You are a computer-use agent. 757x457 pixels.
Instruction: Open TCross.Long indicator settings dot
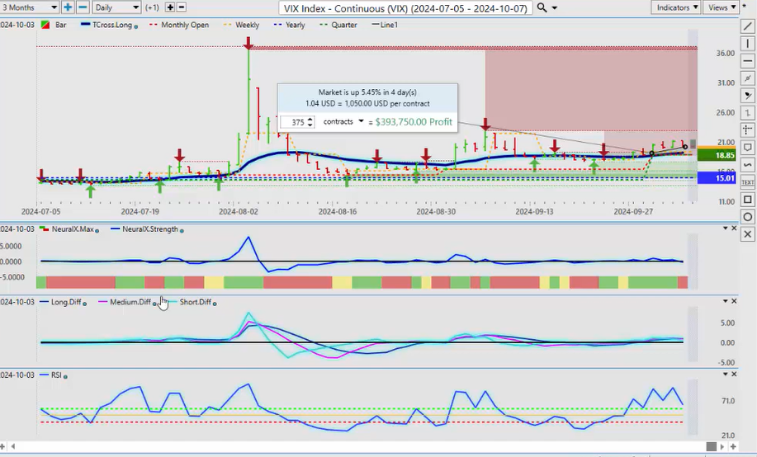[x=136, y=26]
